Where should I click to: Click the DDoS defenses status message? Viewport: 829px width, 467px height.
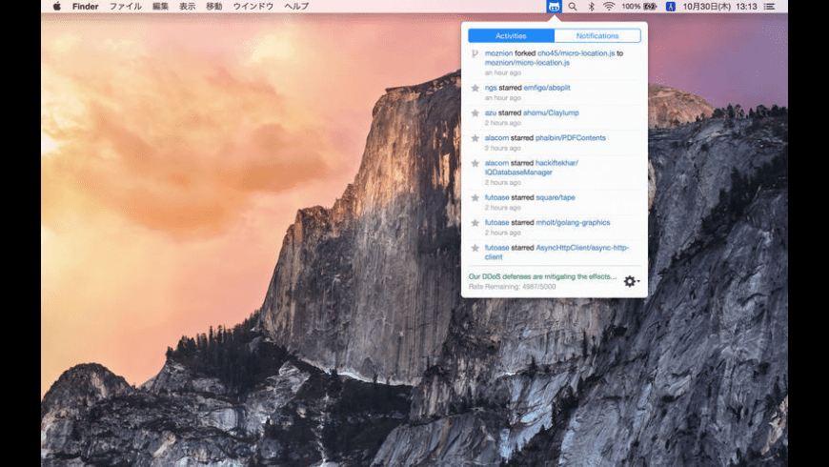pyautogui.click(x=542, y=276)
